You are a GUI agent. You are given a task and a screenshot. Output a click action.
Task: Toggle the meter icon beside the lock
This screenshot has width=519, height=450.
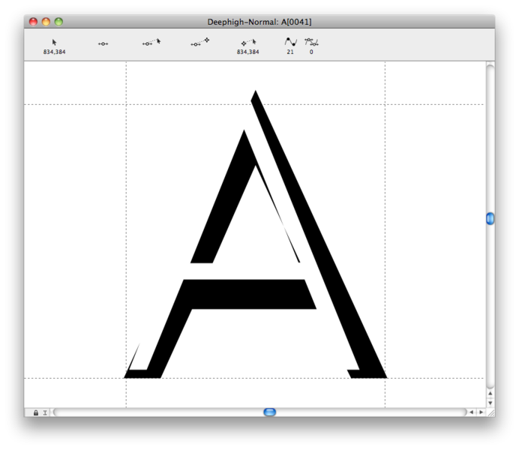46,412
